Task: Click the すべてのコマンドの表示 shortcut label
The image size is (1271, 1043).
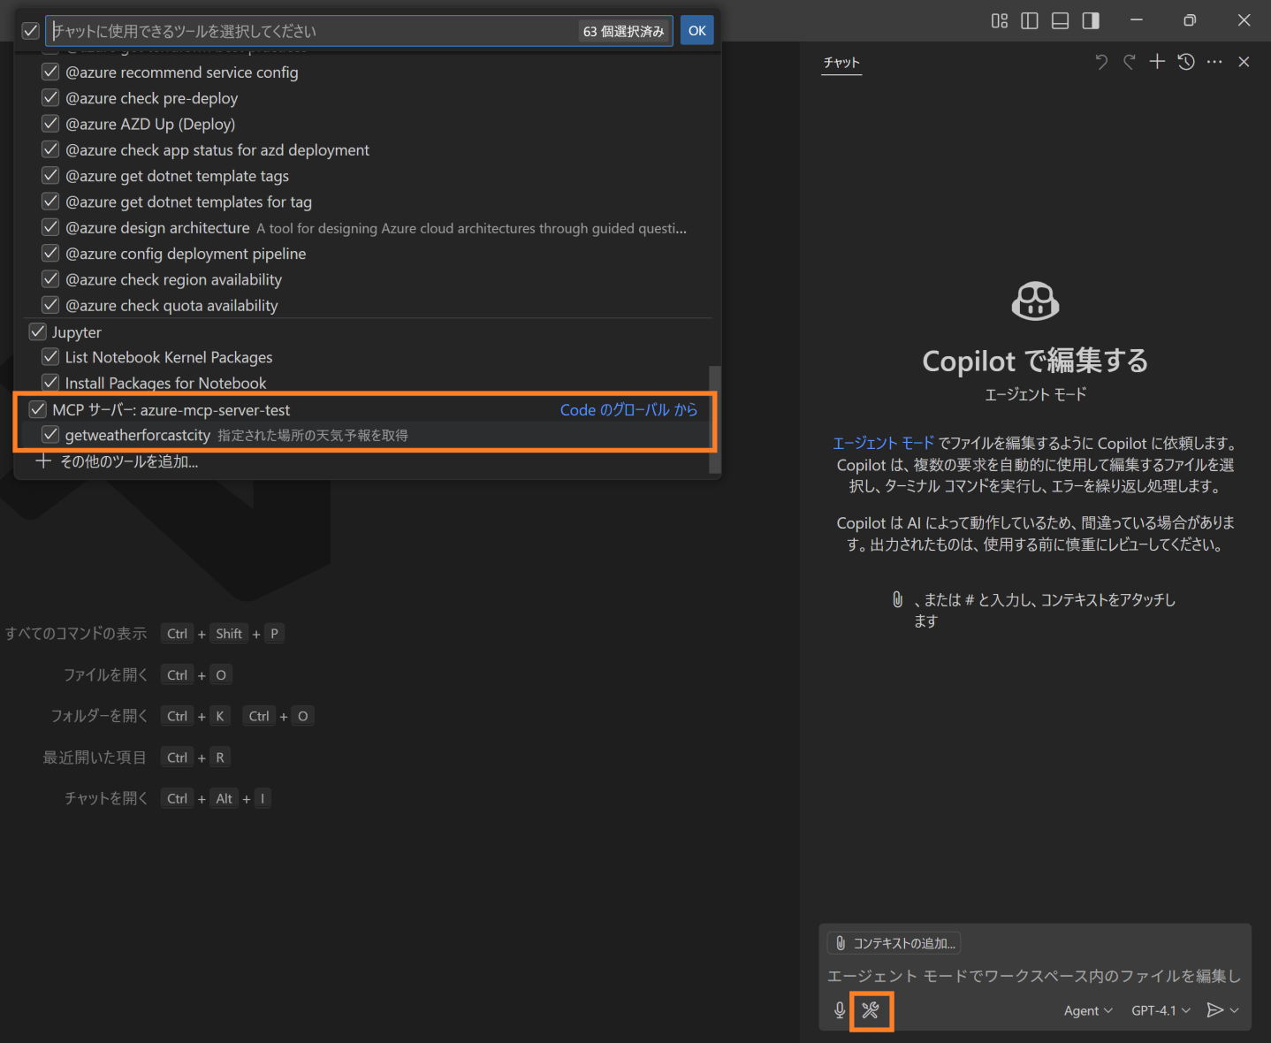Action: click(x=76, y=634)
